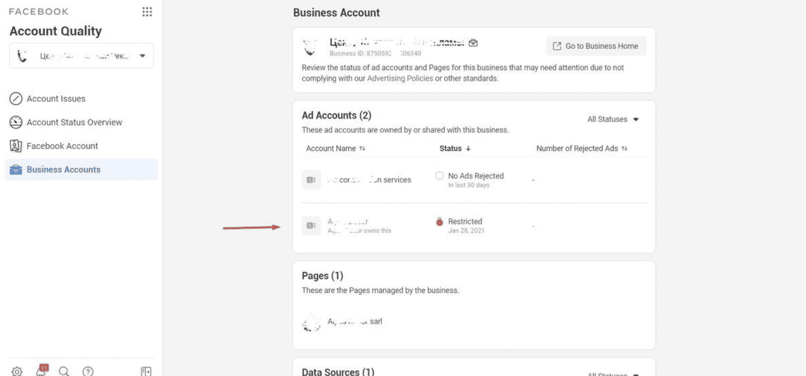Open the page name ending in 'sarl'

click(x=355, y=321)
